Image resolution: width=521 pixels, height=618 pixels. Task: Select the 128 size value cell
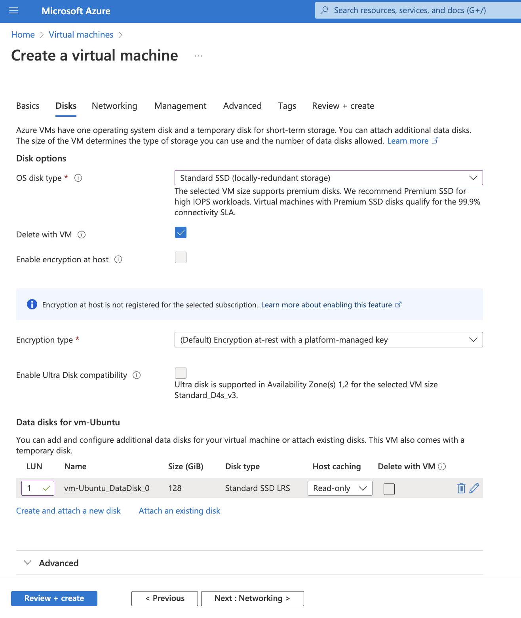click(175, 488)
